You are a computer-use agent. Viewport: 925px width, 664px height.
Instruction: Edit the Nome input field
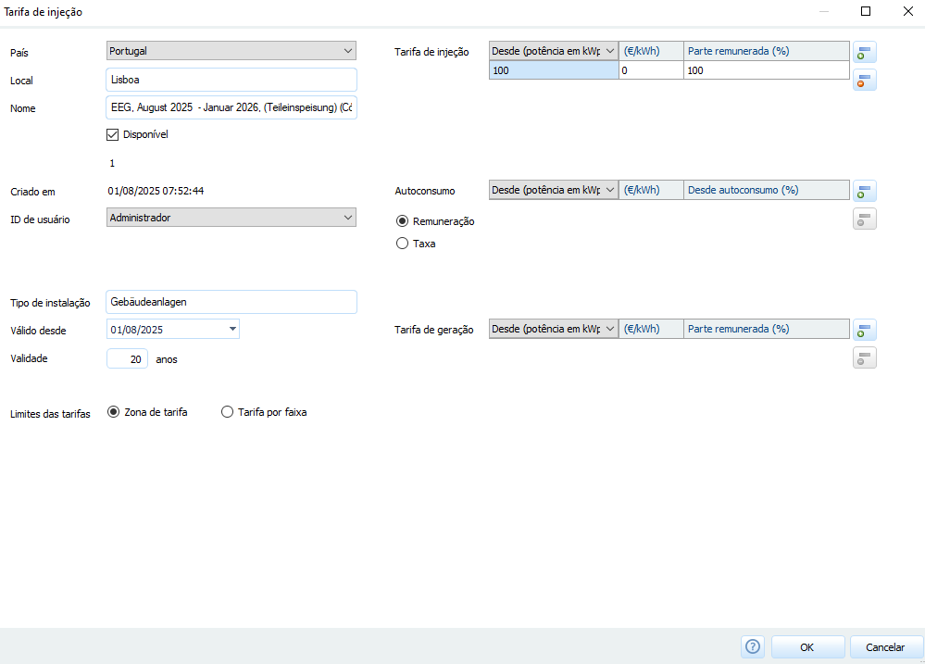pyautogui.click(x=231, y=107)
